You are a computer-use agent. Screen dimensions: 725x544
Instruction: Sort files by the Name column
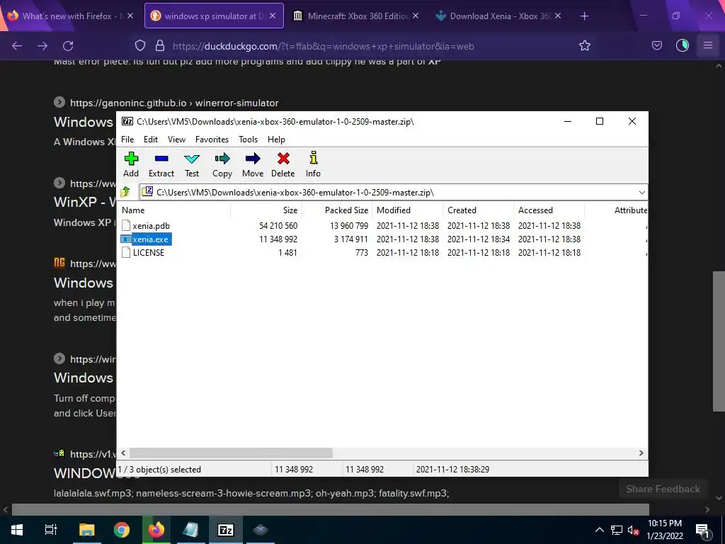174,210
